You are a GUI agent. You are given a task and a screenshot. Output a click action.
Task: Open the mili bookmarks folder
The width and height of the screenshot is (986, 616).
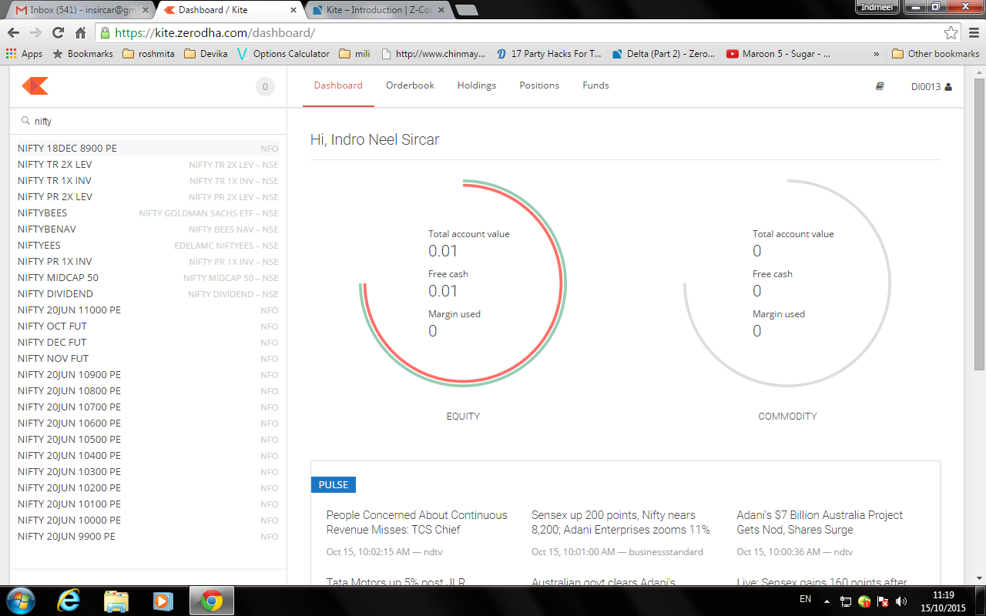click(x=355, y=54)
